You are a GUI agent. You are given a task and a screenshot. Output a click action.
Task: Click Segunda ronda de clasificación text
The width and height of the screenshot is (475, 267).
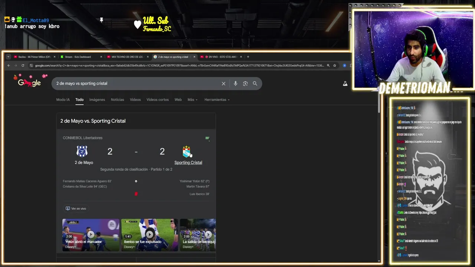124,169
